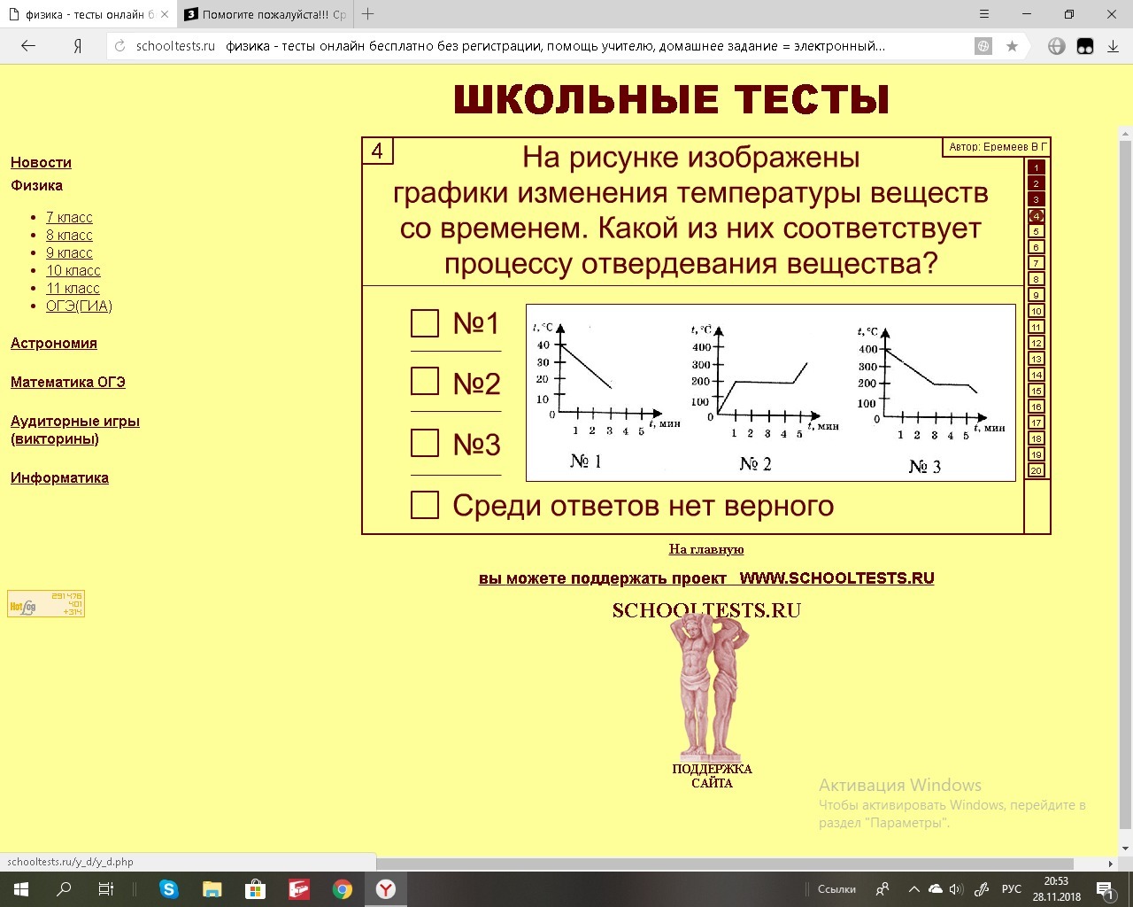Jump to question 10 in the number list
The width and height of the screenshot is (1133, 907).
click(x=1036, y=311)
